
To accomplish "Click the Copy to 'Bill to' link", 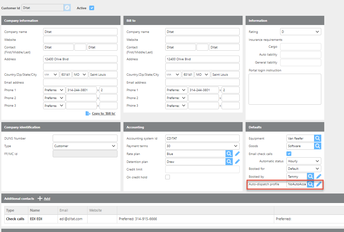I will pyautogui.click(x=103, y=114).
